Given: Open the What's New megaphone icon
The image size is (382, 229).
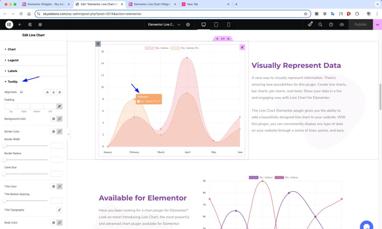Looking at the screenshot, I should [x=310, y=24].
